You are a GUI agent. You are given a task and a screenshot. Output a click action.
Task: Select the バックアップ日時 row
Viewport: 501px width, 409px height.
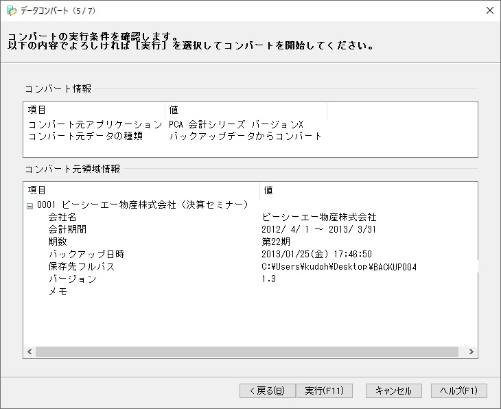86,255
